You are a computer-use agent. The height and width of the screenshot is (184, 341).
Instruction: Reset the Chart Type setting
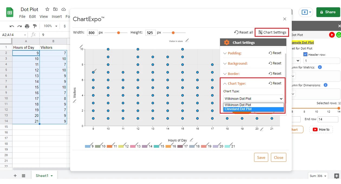coord(275,83)
